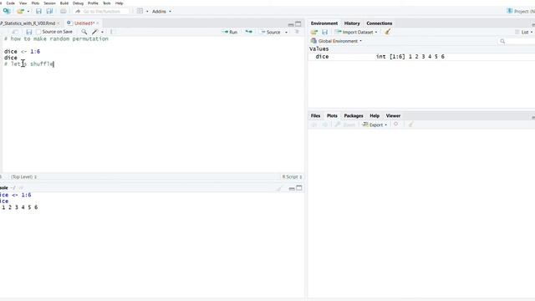Screen dimensions: 535x301
Task: Open the View menu
Action: coord(23,3)
